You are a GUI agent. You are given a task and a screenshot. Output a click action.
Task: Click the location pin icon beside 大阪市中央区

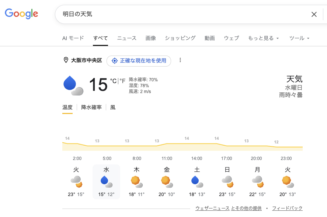[x=66, y=60]
